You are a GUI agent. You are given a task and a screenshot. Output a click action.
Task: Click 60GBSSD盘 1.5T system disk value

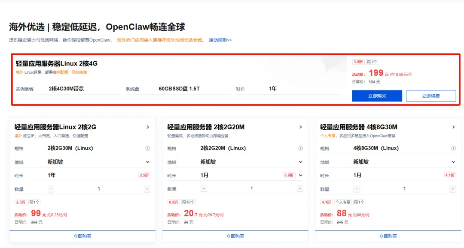tap(179, 89)
